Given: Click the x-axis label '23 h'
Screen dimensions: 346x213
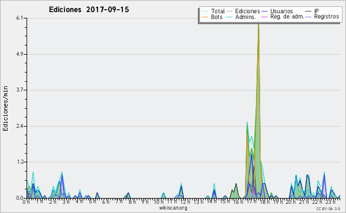Looking at the screenshot, I should 330,202.
